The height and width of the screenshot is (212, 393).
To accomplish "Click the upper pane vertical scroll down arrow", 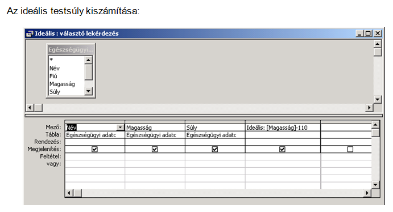I will tap(378, 99).
